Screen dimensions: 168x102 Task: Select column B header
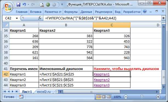[x=66, y=25]
